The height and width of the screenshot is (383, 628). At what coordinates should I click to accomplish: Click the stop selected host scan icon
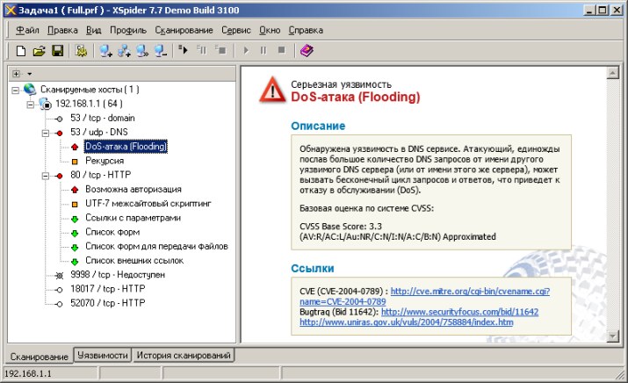click(x=220, y=50)
